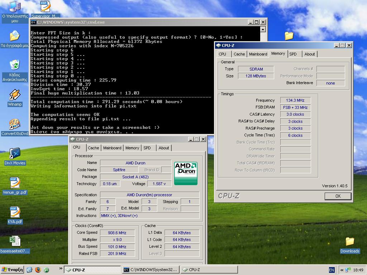Click Level 2 cache value 64 KBytes
Image resolution: width=367 pixels, height=275 pixels.
tap(182, 247)
